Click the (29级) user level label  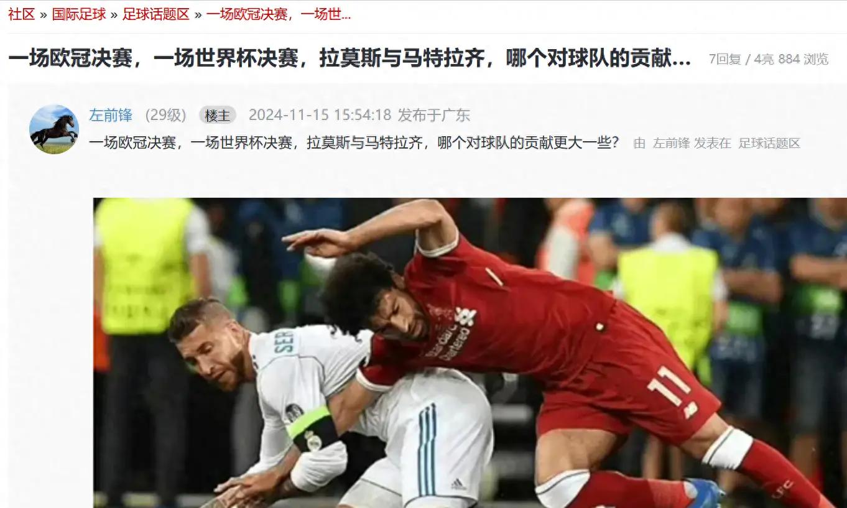(165, 115)
